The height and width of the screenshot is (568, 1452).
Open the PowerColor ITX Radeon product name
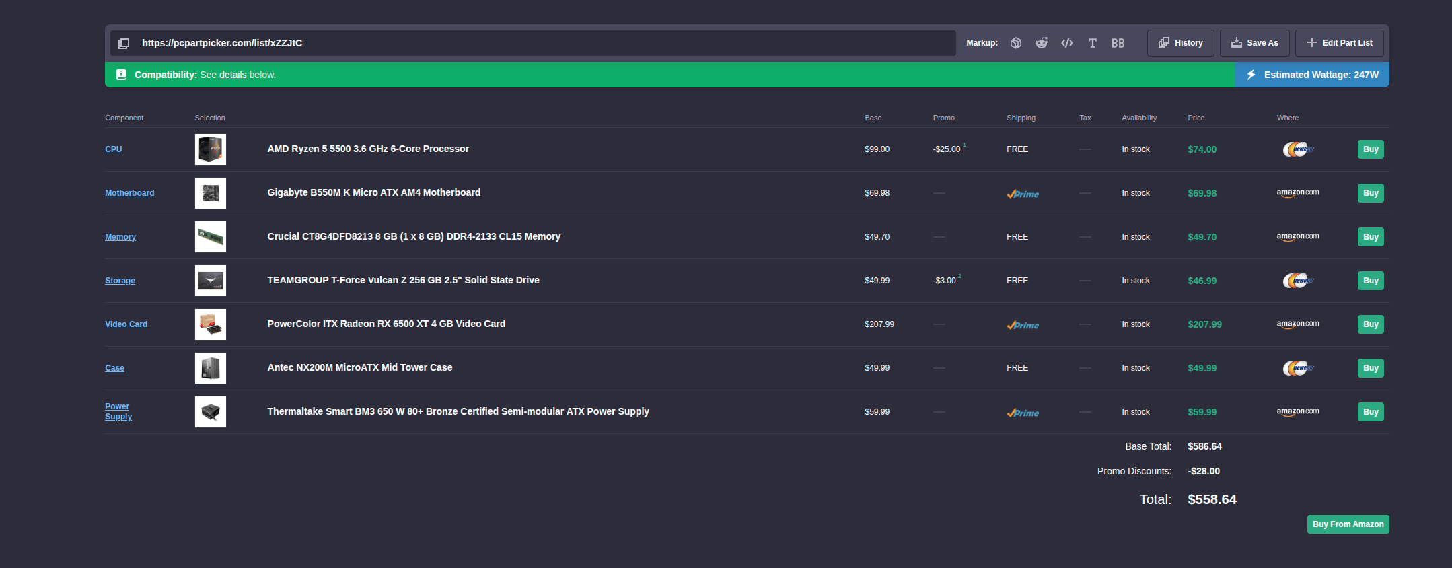point(386,324)
